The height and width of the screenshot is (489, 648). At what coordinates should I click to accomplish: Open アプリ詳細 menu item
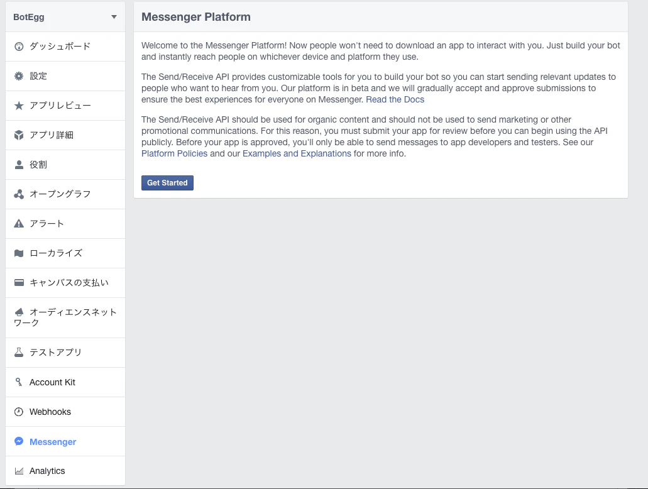(65, 135)
